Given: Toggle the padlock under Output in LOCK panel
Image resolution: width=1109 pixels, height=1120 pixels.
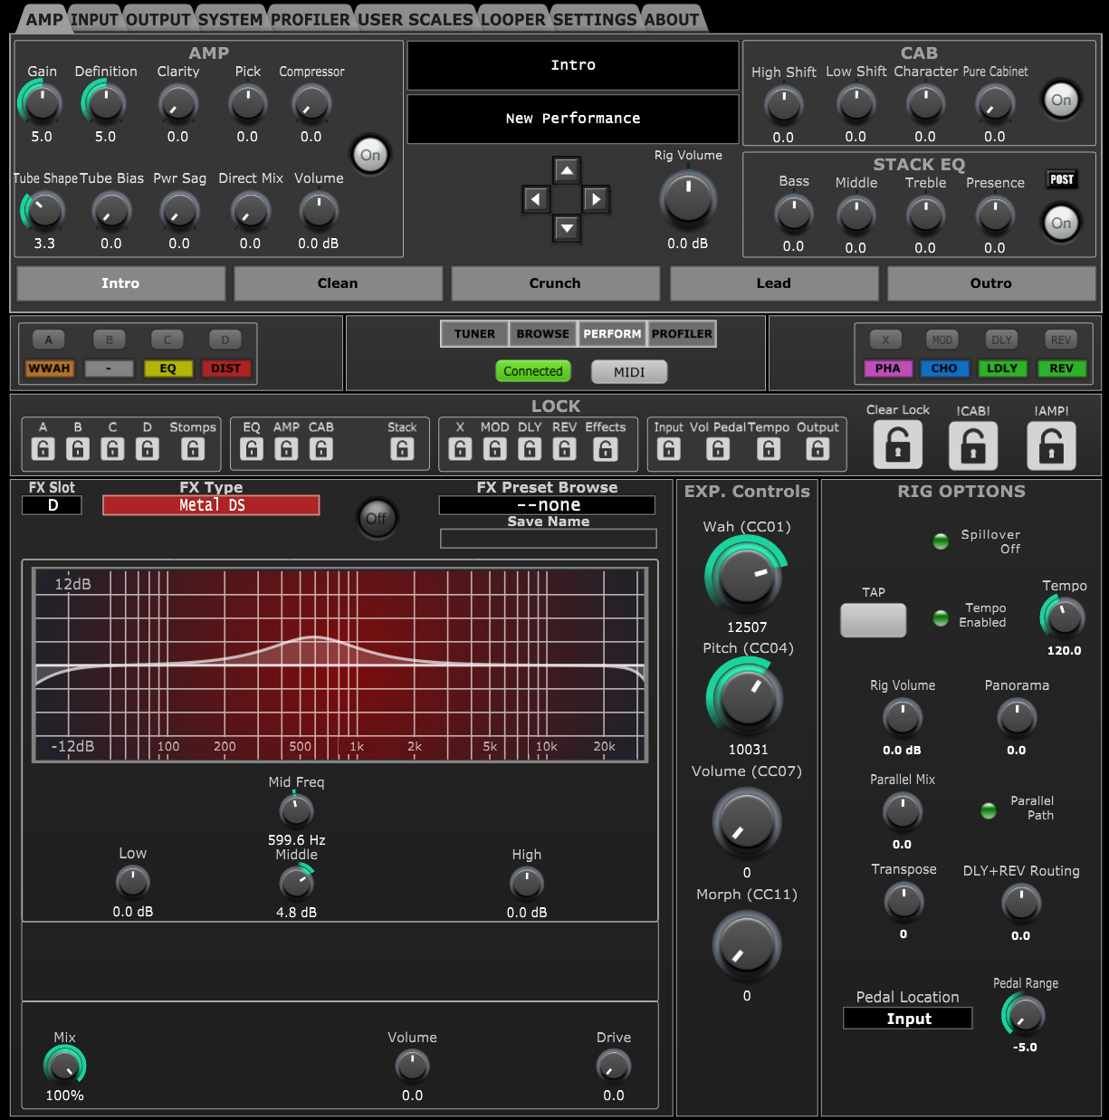Looking at the screenshot, I should click(x=817, y=448).
